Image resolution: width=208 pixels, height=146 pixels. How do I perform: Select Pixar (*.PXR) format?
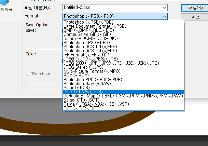123,88
